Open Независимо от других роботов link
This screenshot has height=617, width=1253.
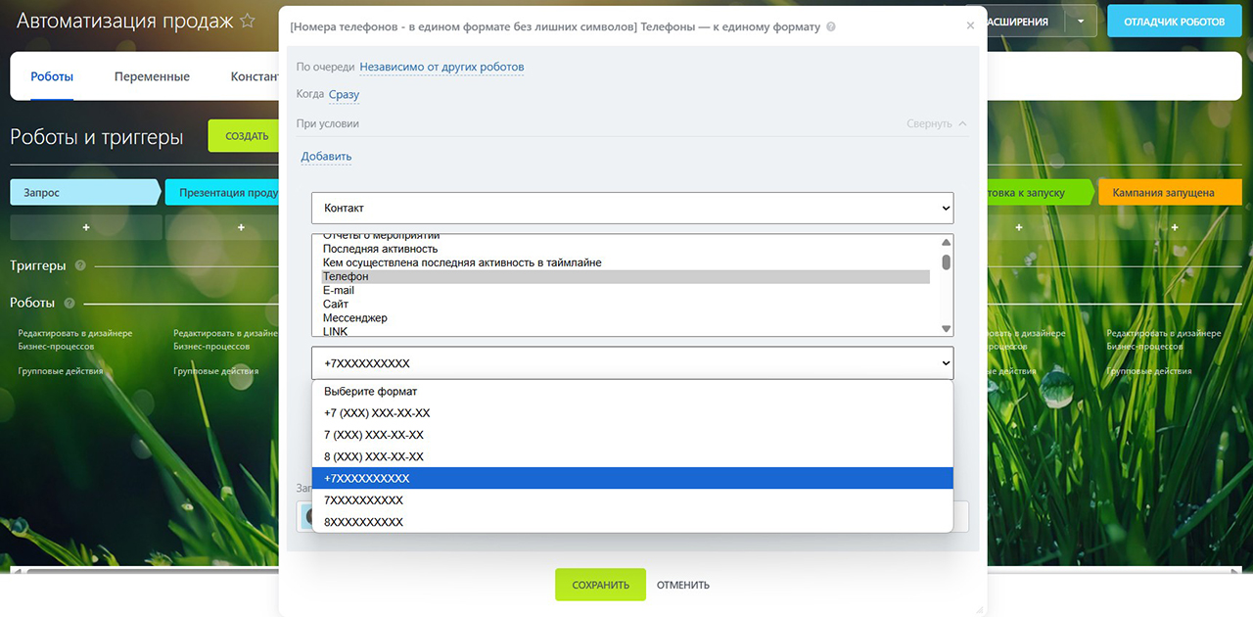441,68
